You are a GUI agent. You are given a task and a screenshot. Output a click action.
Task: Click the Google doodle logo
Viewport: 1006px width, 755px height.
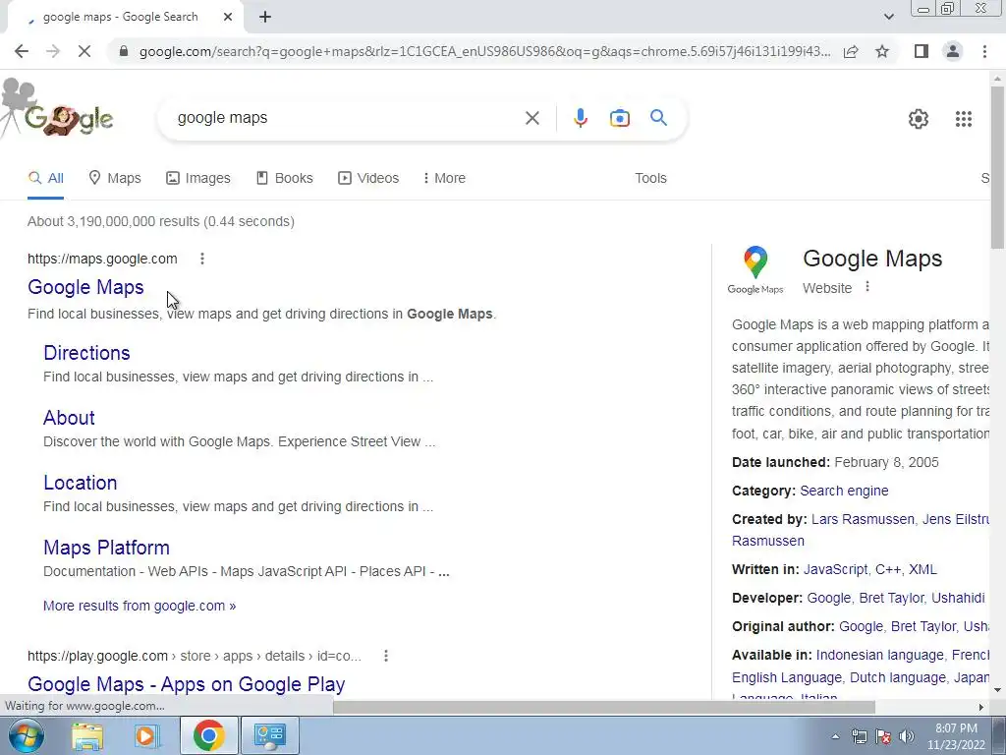[x=58, y=109]
